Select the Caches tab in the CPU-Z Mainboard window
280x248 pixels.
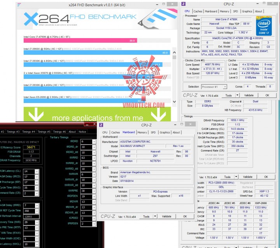coord(115,132)
